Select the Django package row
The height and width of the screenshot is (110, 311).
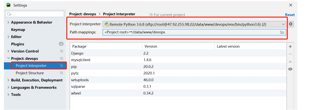click(178, 53)
